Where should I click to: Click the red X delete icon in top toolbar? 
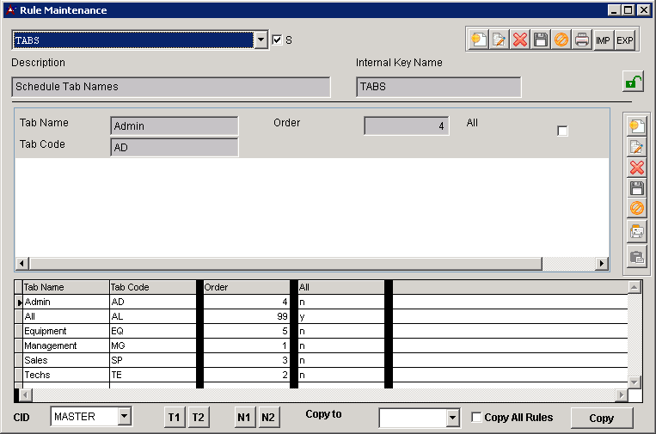coord(520,40)
